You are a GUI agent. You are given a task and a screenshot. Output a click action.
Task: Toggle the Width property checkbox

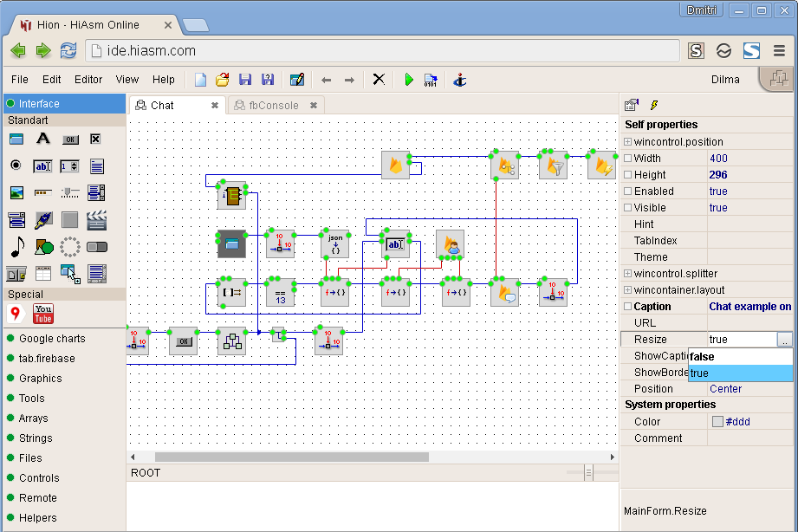pyautogui.click(x=628, y=159)
